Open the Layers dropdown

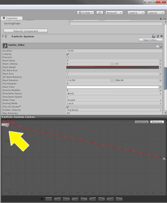click(x=136, y=13)
